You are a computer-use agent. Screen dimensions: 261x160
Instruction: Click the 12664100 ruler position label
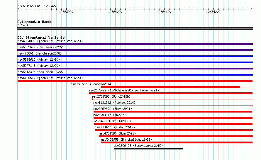point(164,12)
